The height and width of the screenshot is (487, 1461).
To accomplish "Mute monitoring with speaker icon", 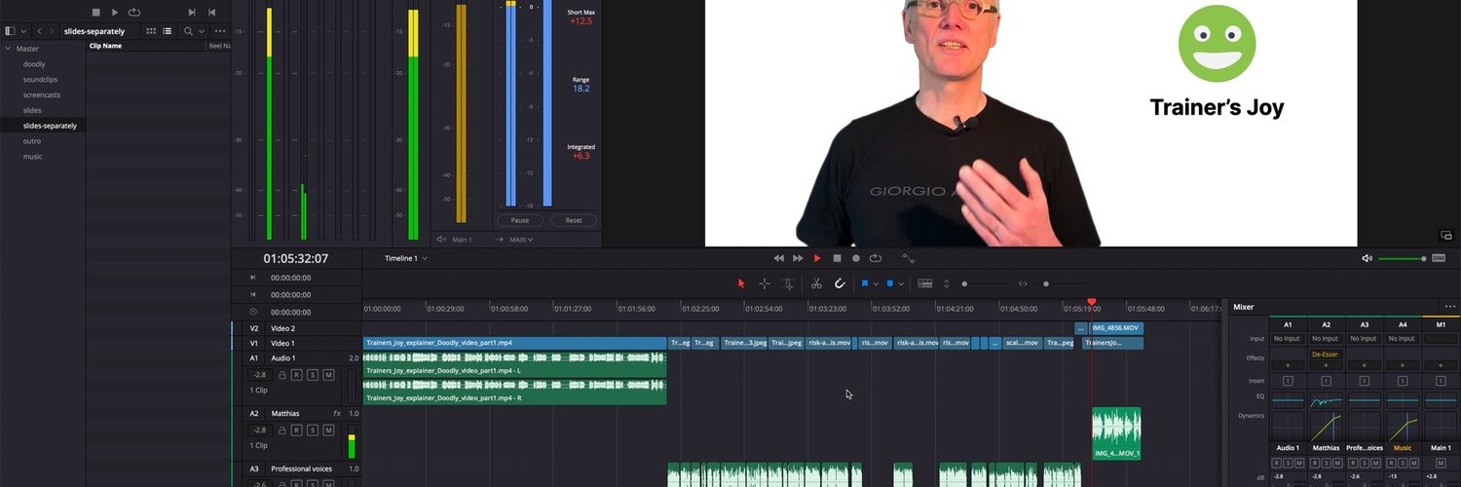I will [x=1367, y=258].
